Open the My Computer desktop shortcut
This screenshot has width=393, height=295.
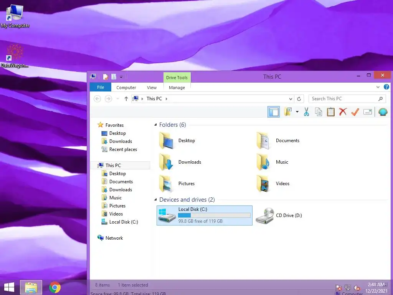tap(15, 16)
